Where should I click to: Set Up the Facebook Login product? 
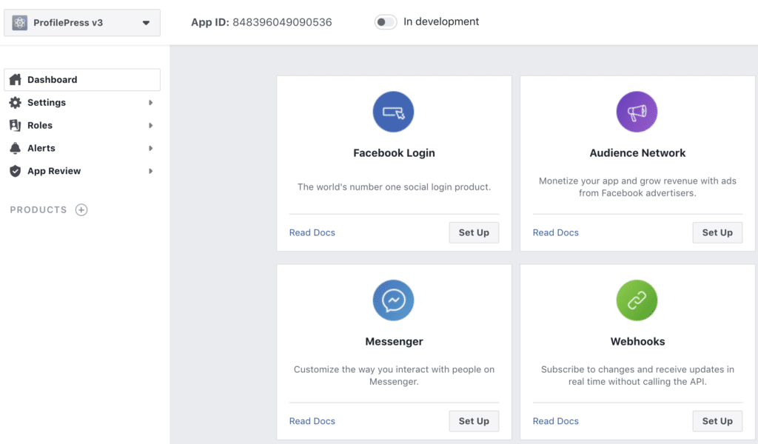[474, 232]
